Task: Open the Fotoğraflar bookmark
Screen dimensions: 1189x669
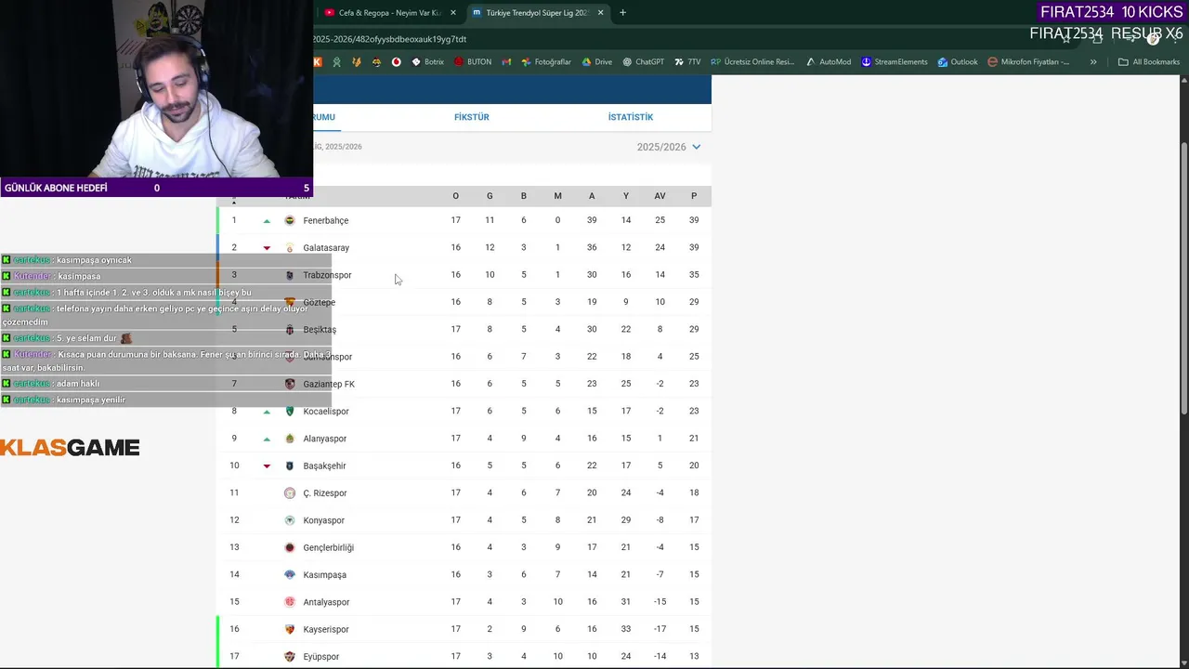Action: point(546,62)
